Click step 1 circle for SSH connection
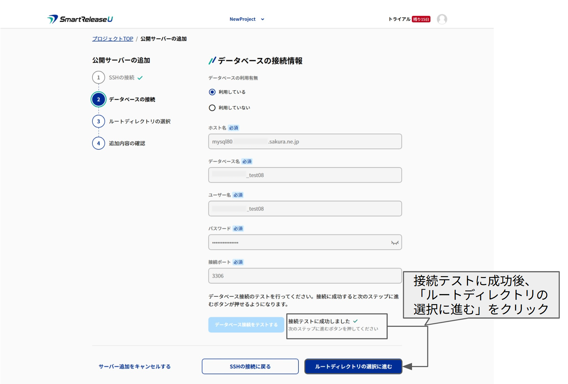 [98, 77]
